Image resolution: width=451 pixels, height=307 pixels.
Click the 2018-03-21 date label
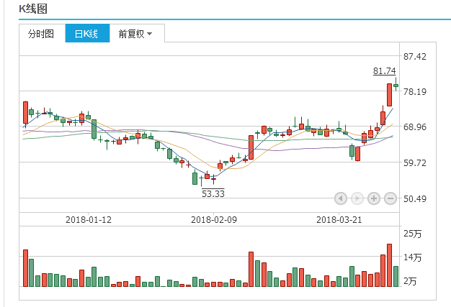pos(339,220)
